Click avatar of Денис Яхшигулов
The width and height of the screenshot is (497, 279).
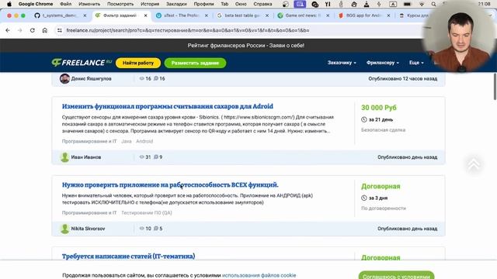coord(64,78)
